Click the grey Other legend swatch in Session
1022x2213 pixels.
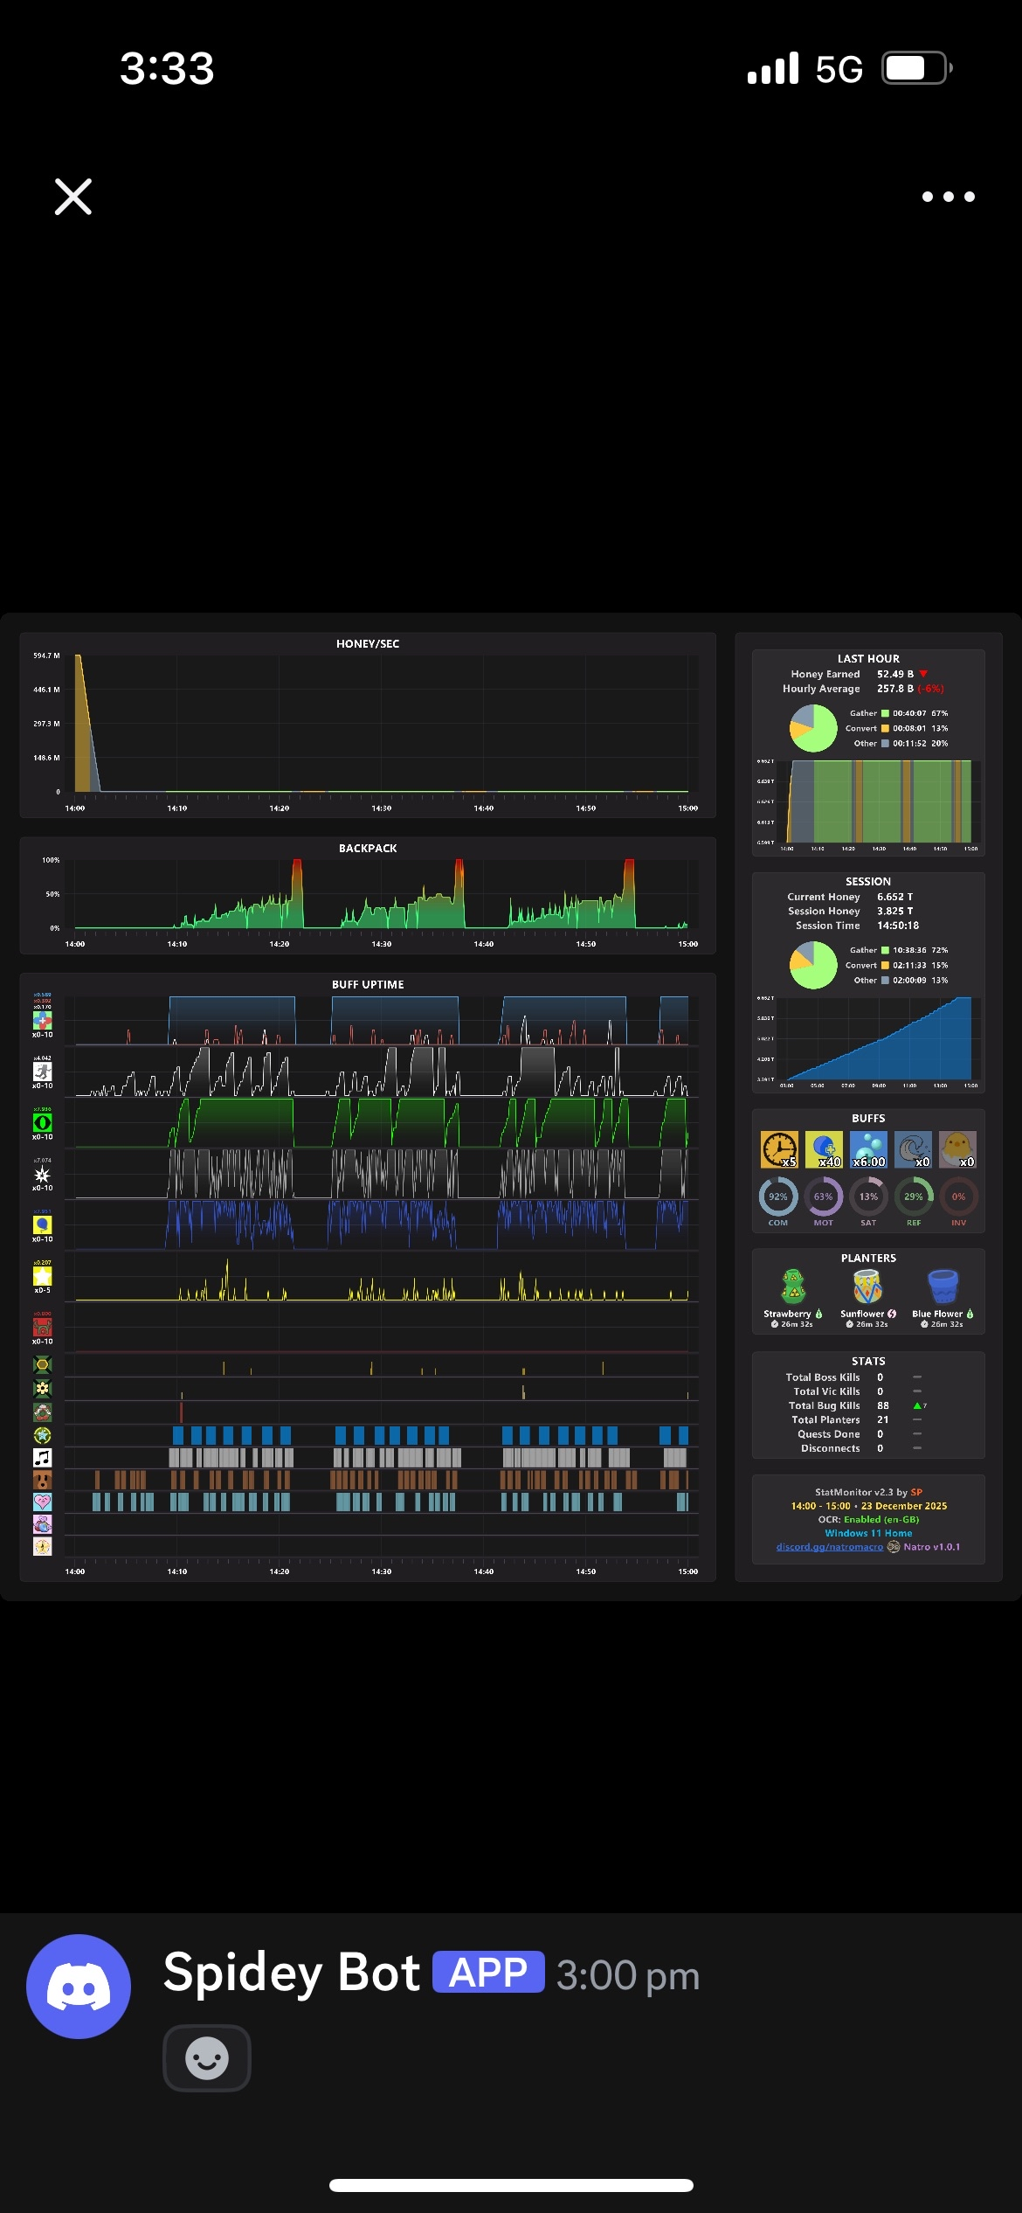(885, 980)
